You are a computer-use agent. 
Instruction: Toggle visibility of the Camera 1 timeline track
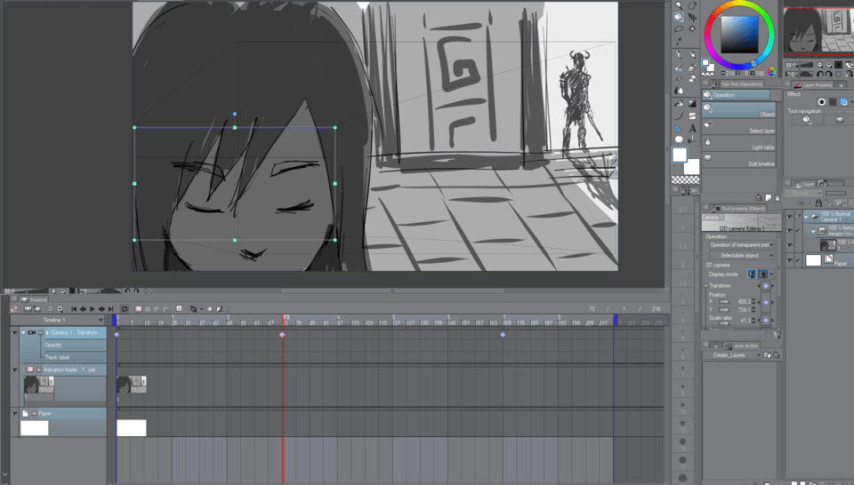tap(14, 332)
